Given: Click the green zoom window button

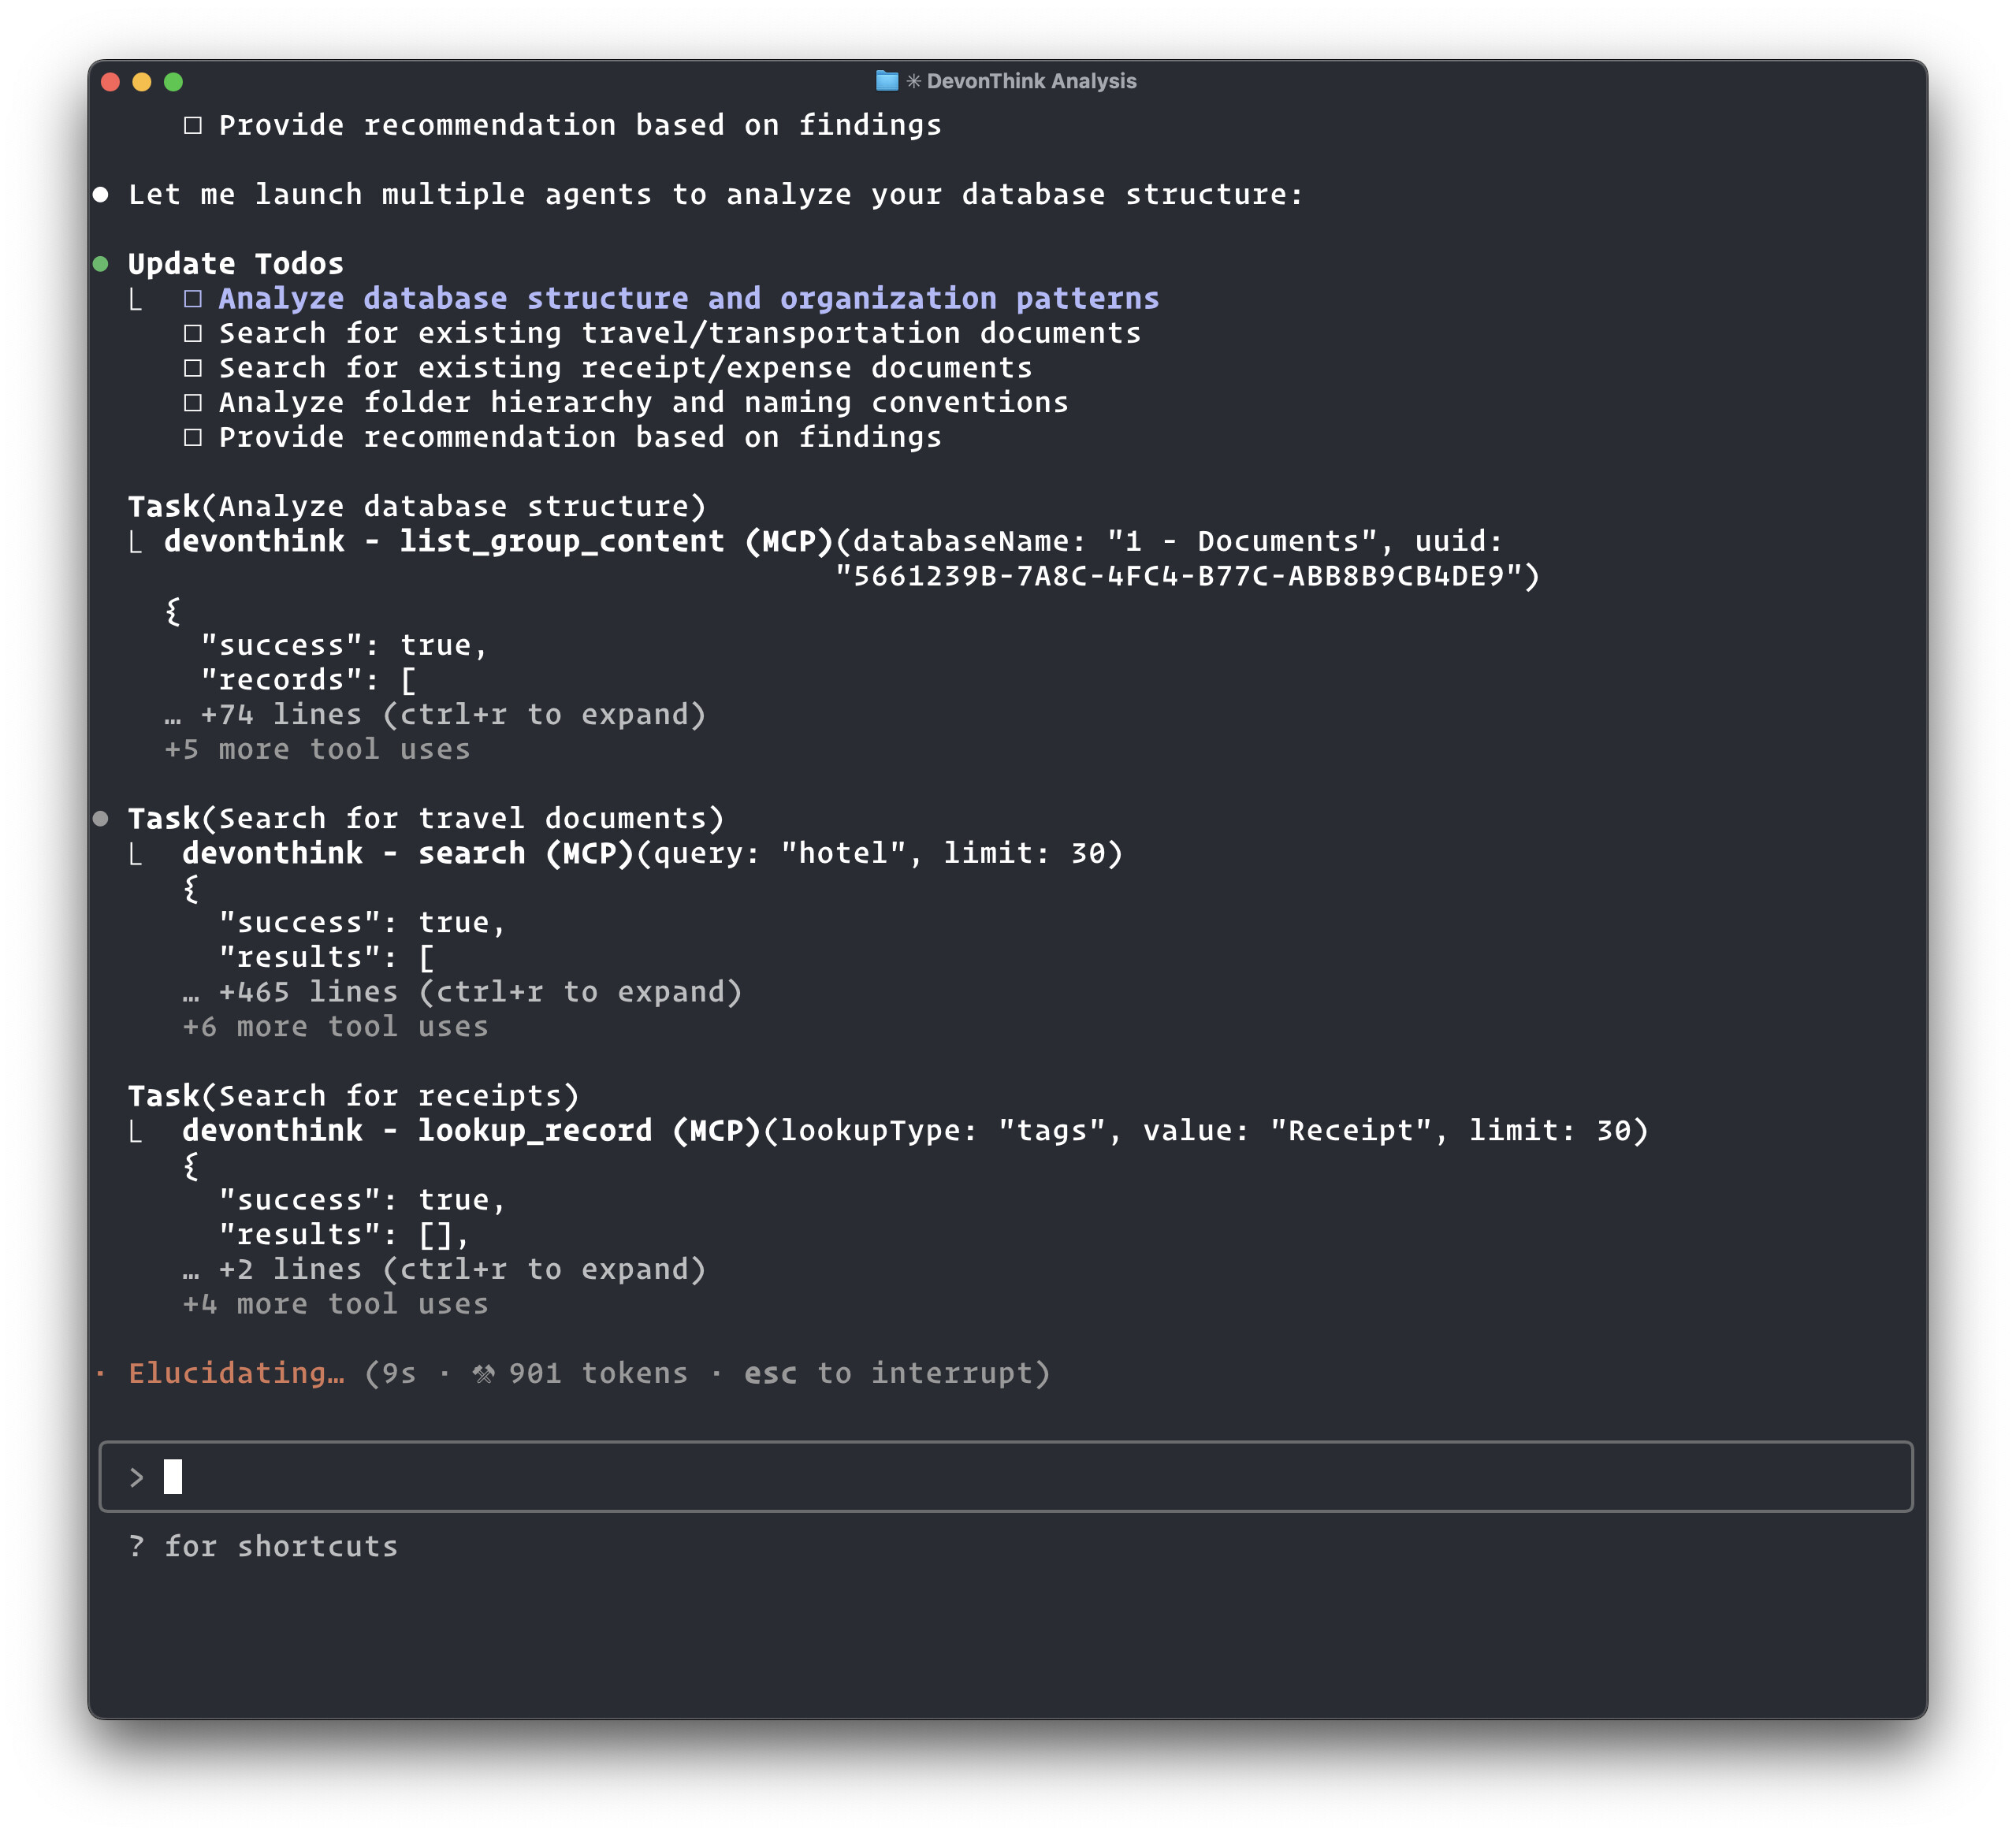Looking at the screenshot, I should pos(173,82).
